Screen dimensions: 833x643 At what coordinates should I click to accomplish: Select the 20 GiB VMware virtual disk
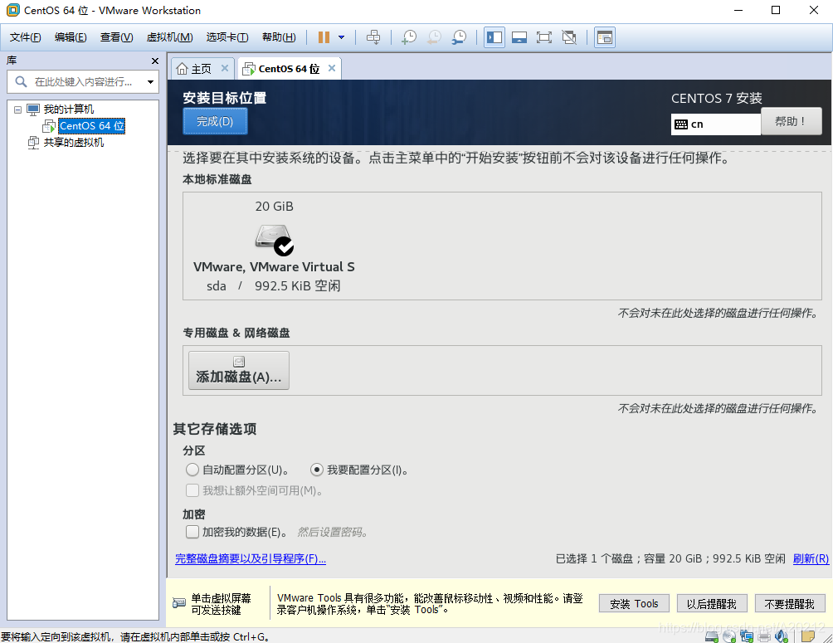(274, 246)
